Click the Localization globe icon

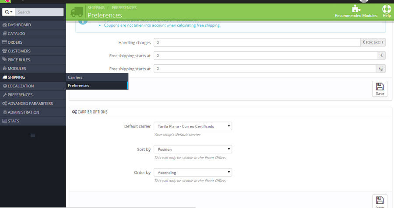(x=5, y=86)
